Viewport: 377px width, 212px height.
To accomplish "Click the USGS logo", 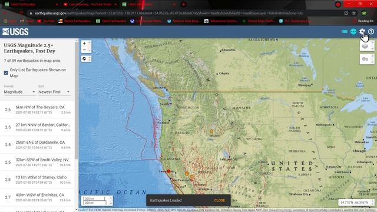I will click(15, 32).
